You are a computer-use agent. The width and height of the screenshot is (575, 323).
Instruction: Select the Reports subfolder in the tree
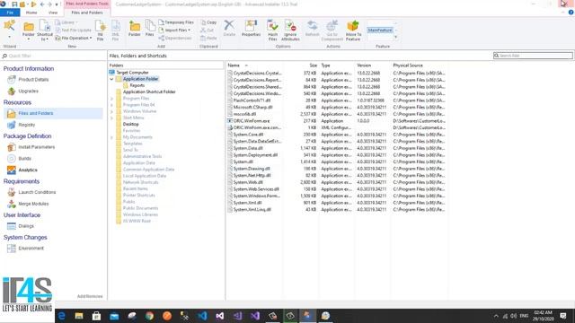click(x=137, y=85)
